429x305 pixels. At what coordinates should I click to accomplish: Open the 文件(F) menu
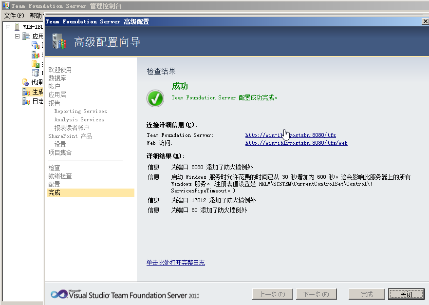(x=14, y=16)
